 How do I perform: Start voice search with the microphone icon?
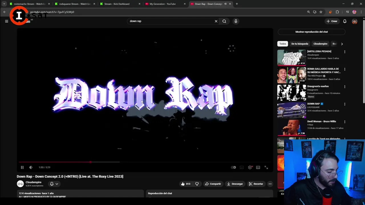236,21
